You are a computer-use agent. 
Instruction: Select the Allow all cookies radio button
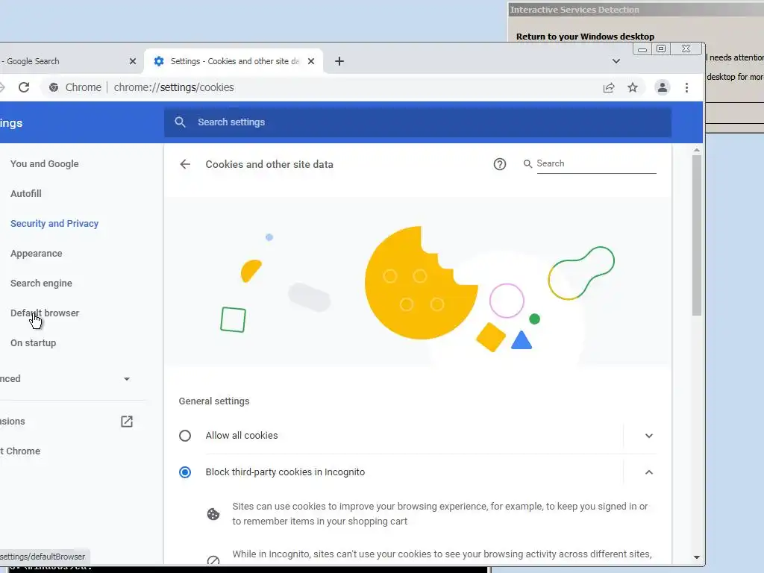[185, 436]
